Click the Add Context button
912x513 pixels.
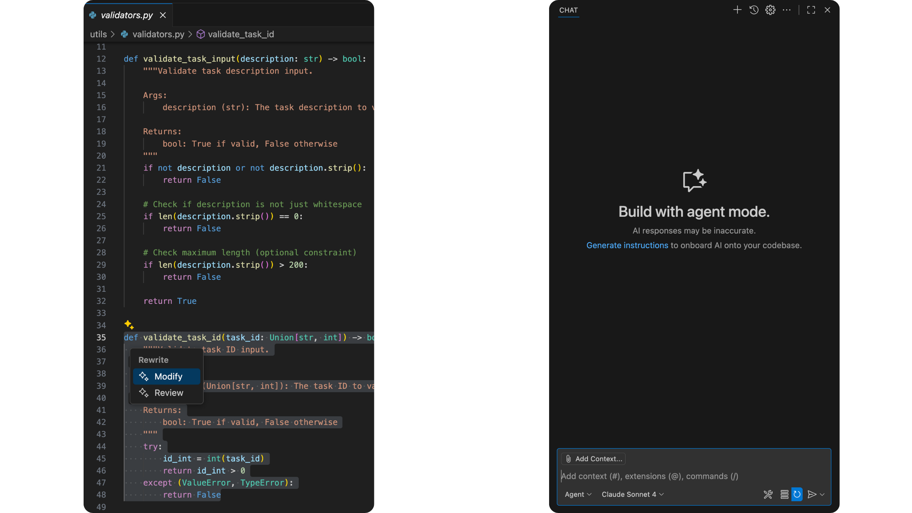(593, 459)
